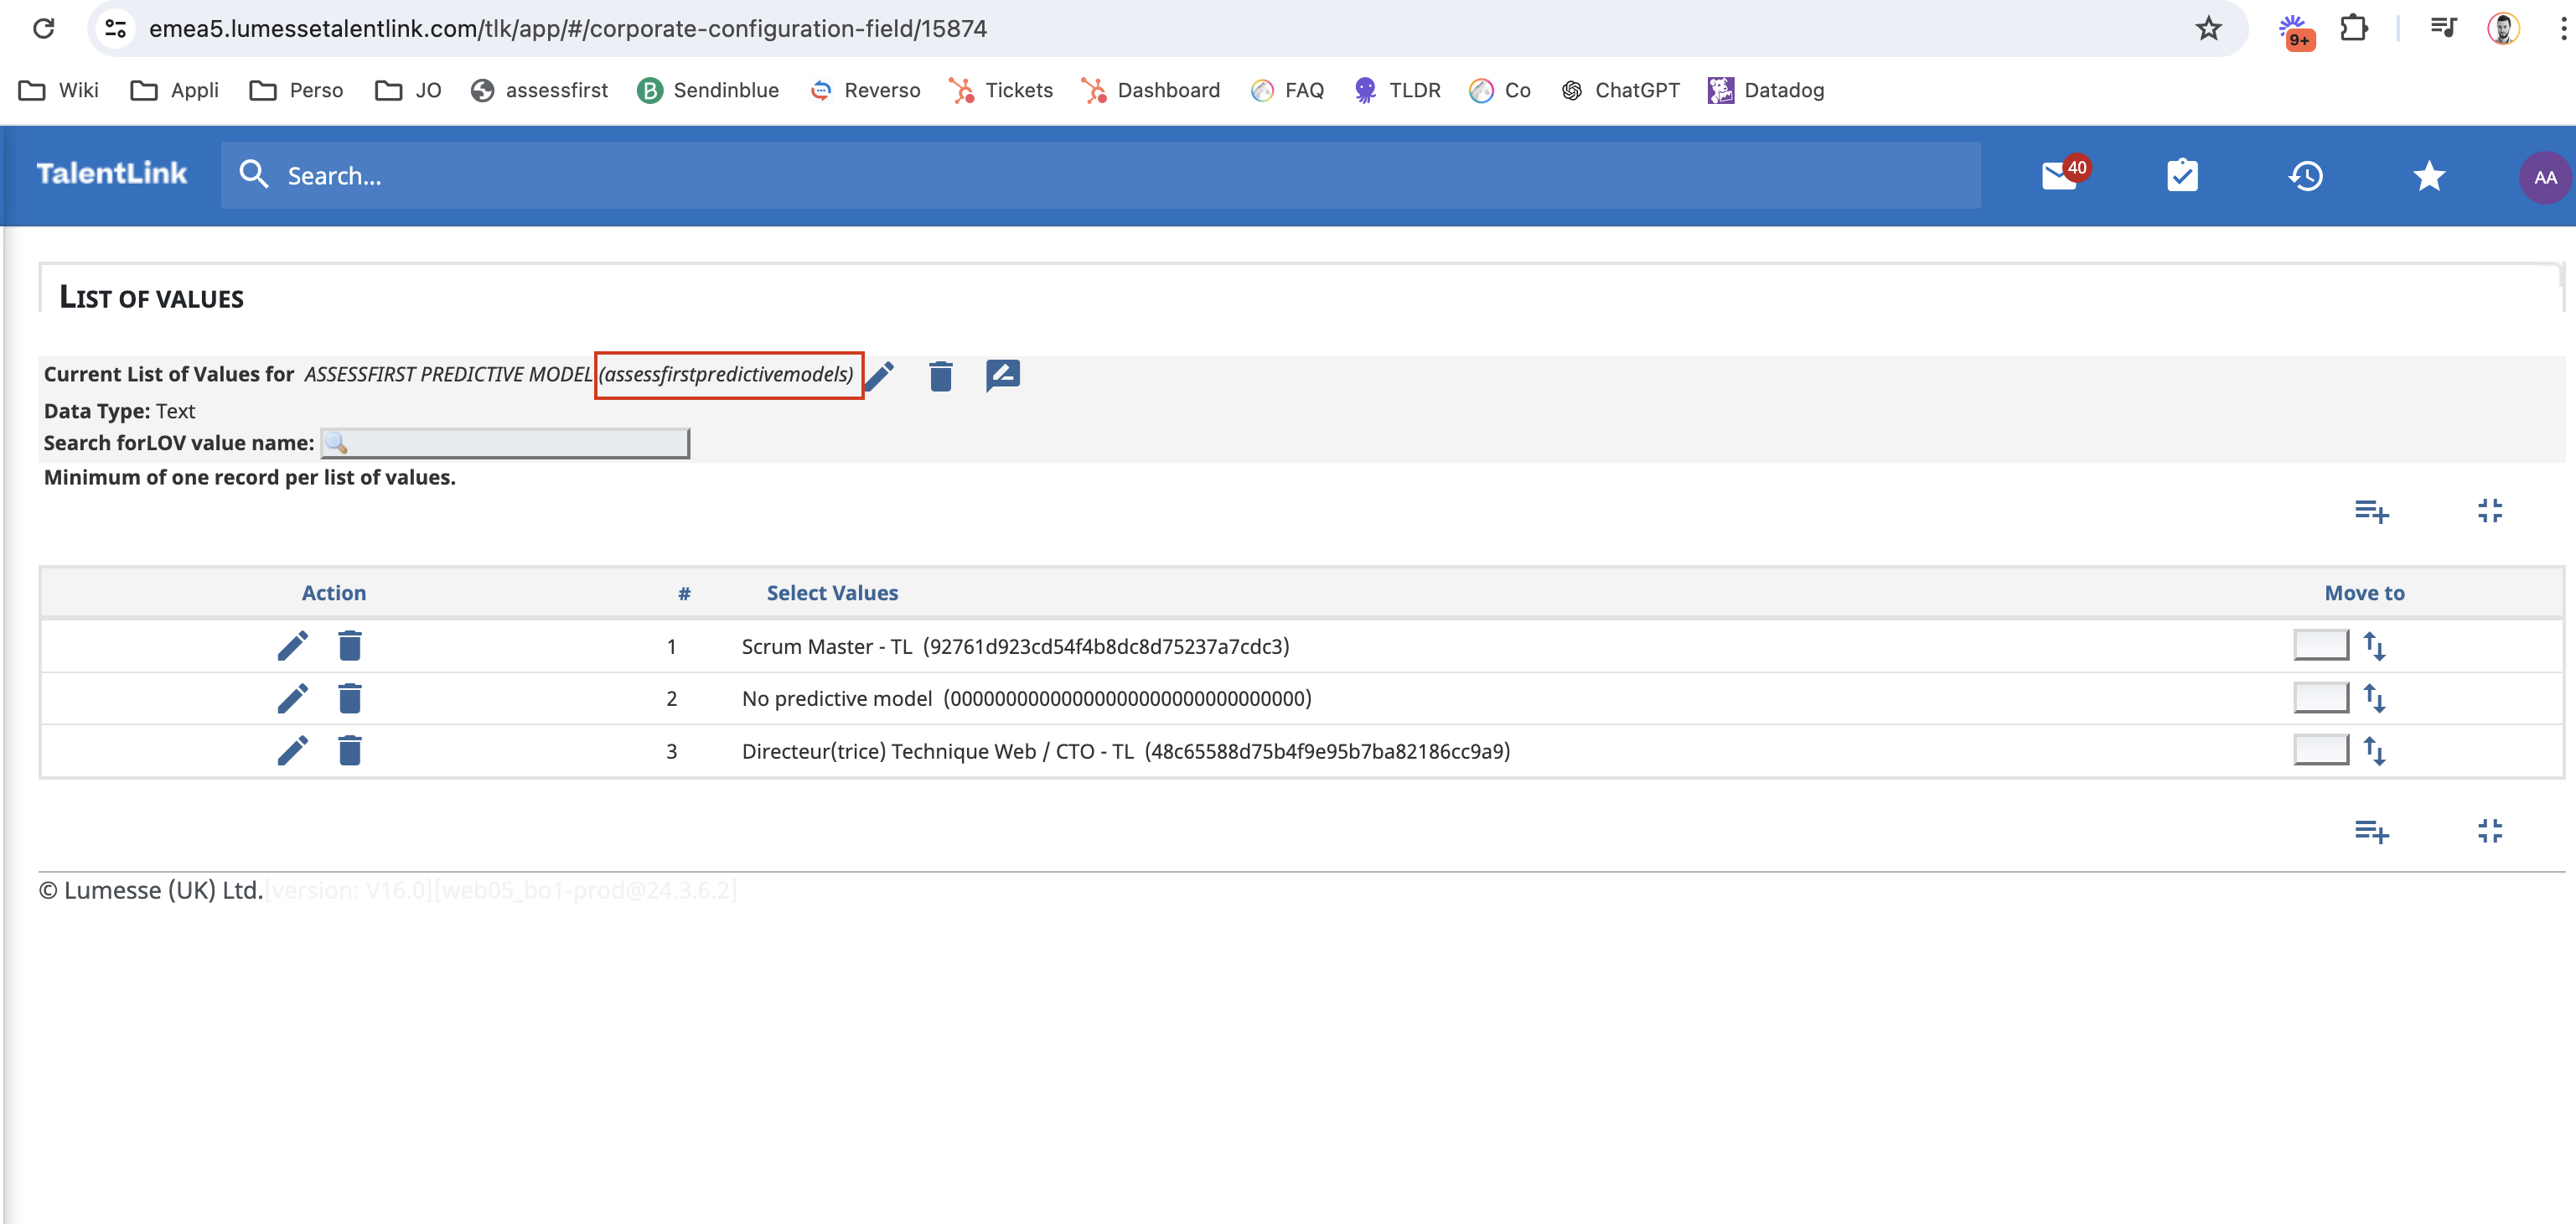Edit the ASSESSFIRST PREDICTIVE MODEL list name
Viewport: 2576px width, 1224px height.
(880, 376)
